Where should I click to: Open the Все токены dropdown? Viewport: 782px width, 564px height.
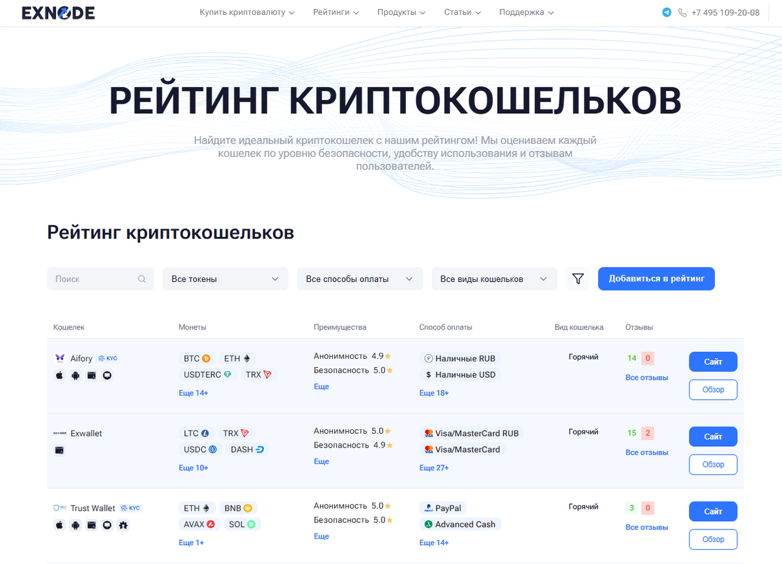click(225, 278)
